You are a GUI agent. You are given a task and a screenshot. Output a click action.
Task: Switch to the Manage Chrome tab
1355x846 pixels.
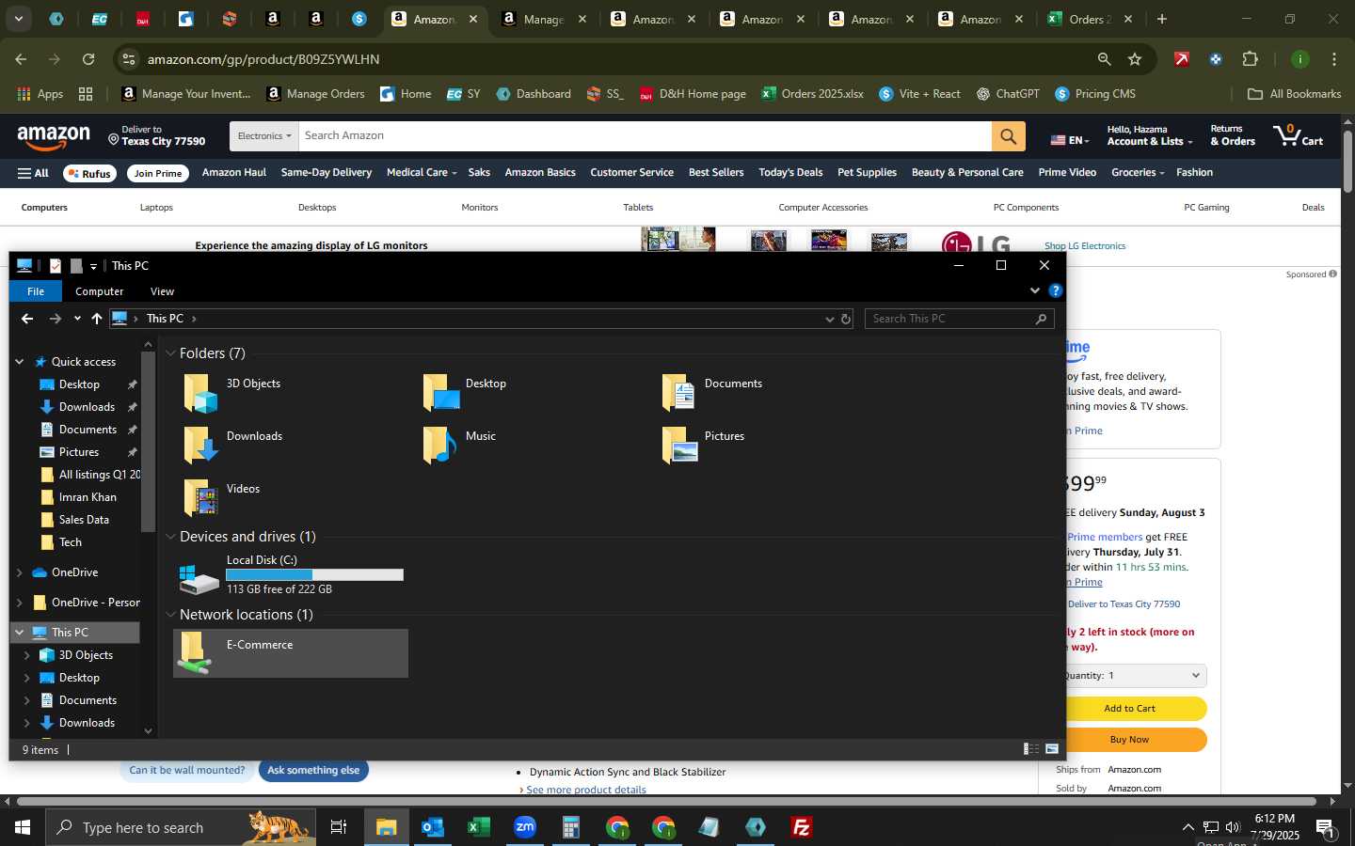tap(544, 19)
